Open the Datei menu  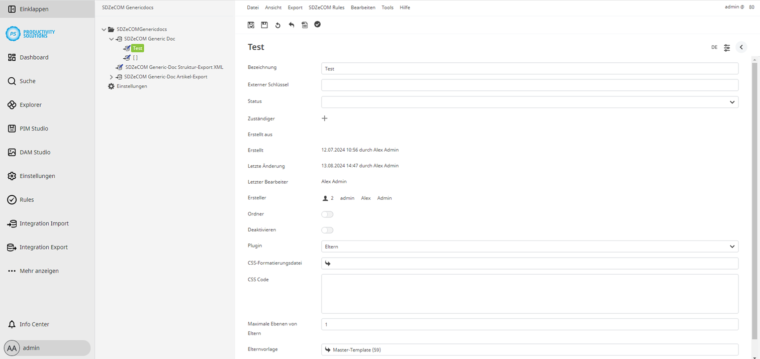point(253,7)
